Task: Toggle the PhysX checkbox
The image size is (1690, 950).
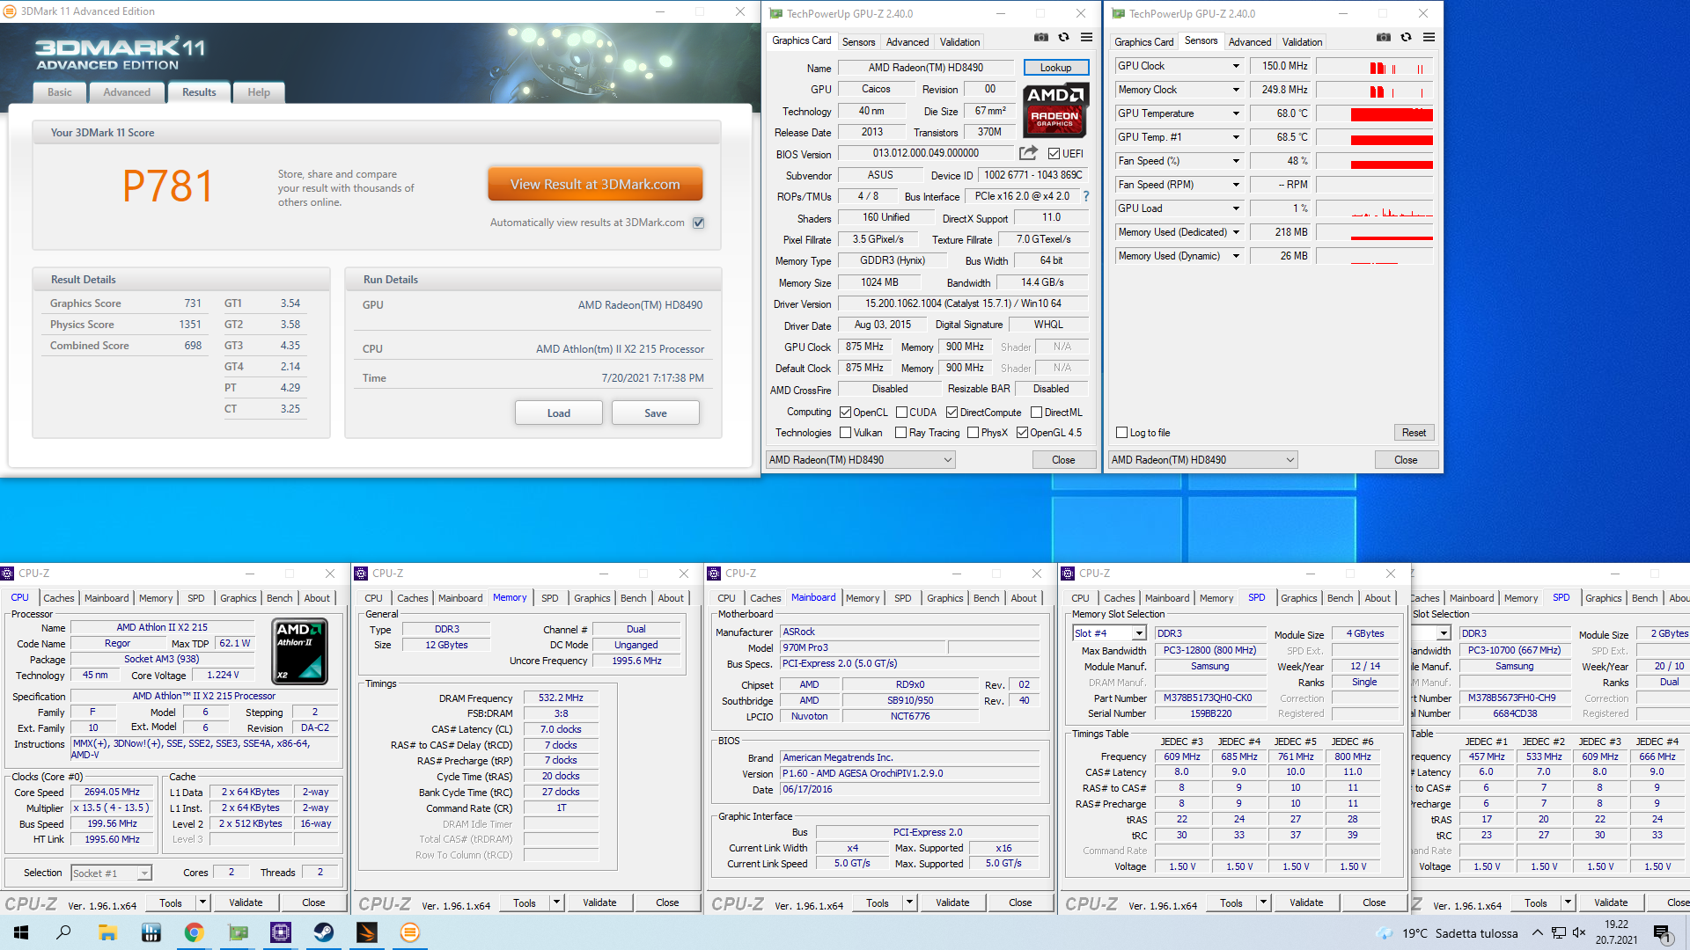Action: pos(973,433)
